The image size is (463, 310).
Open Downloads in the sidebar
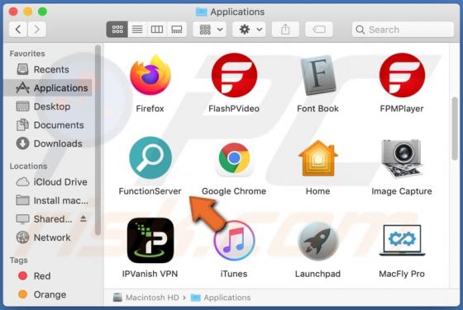click(x=49, y=143)
